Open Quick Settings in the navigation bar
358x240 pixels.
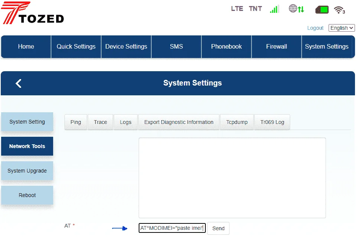76,47
